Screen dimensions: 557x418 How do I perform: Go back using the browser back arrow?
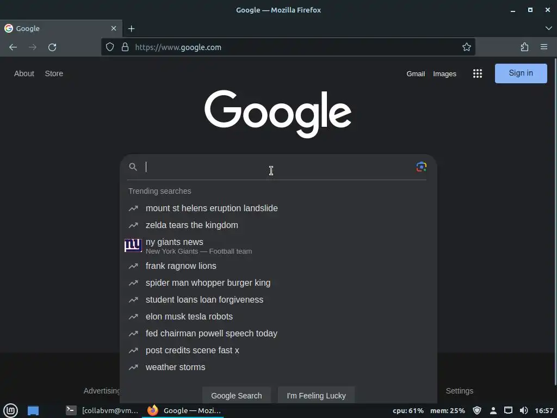coord(13,47)
